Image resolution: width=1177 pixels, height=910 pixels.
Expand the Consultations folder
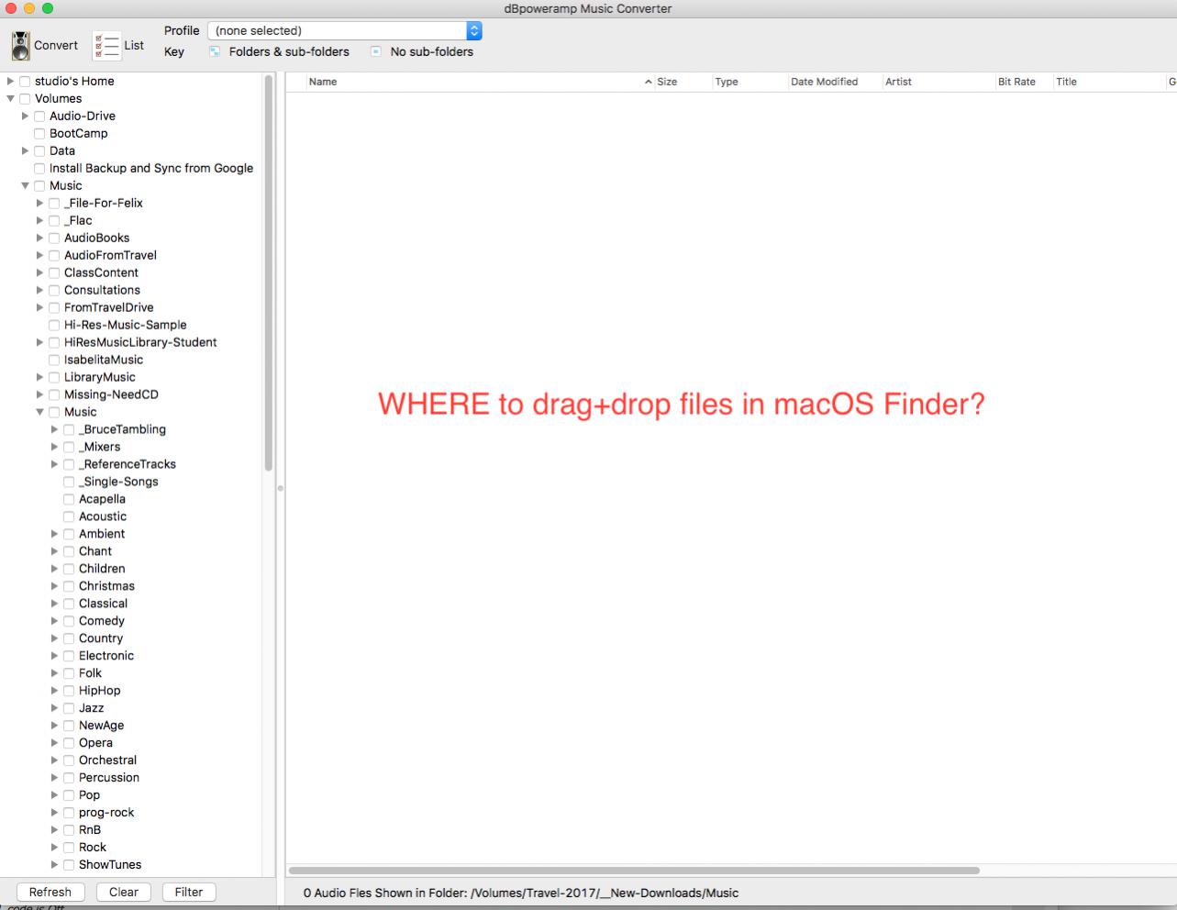[x=40, y=291]
